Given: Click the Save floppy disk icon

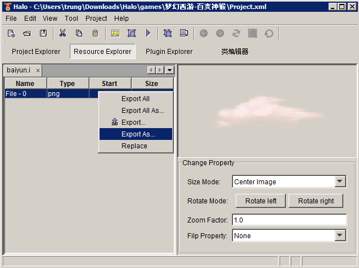Looking at the screenshot, I should (x=43, y=33).
